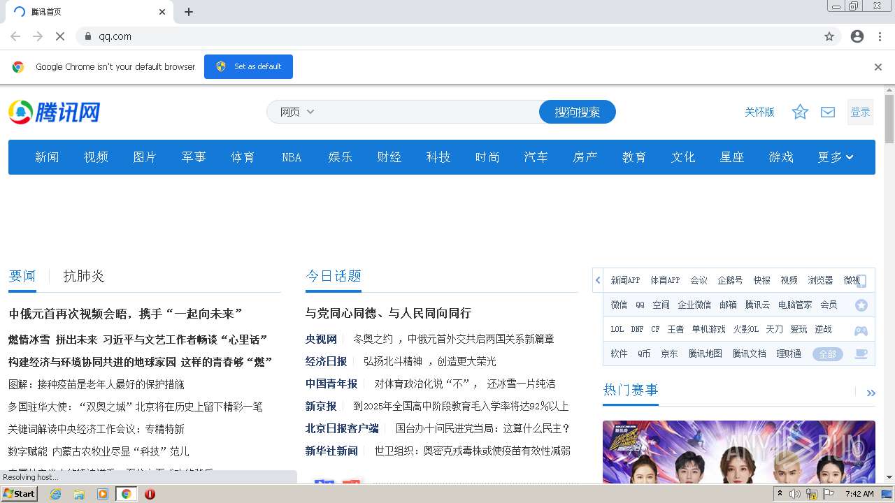The image size is (895, 503).
Task: Open the 央视网 source link
Action: coord(321,339)
